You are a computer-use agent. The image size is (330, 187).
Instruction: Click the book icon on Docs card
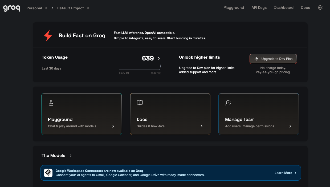[140, 103]
